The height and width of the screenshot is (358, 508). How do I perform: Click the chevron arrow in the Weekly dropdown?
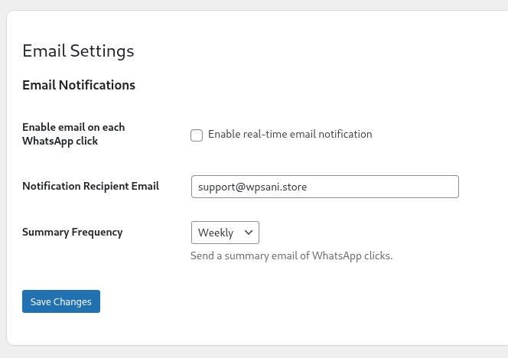point(248,233)
